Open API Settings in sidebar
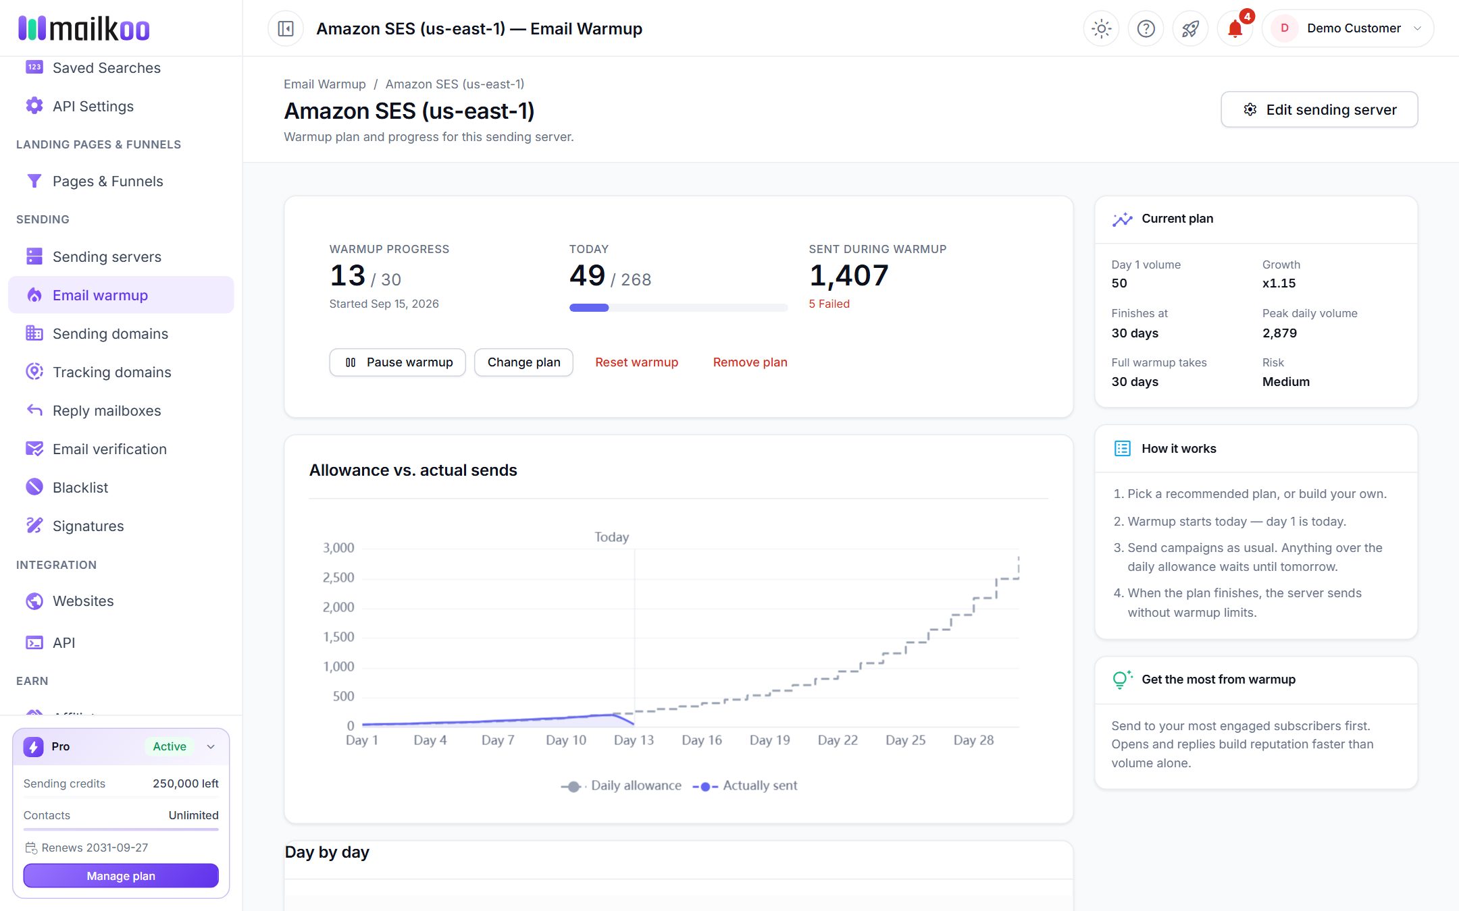 [x=121, y=106]
